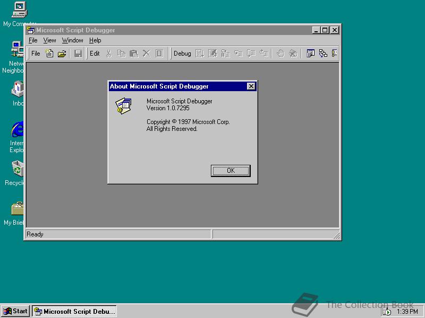Click the Save floppy disk icon
425x318 pixels.
pos(78,54)
